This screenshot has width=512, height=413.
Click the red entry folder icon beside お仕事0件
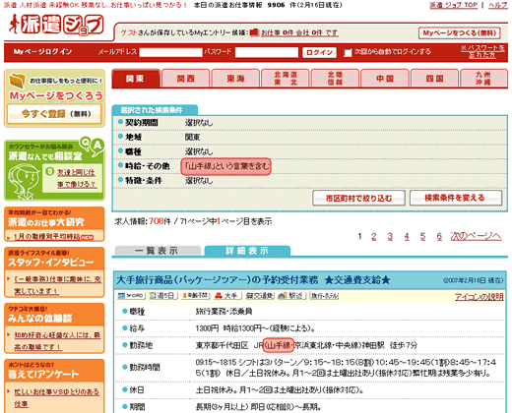[254, 32]
